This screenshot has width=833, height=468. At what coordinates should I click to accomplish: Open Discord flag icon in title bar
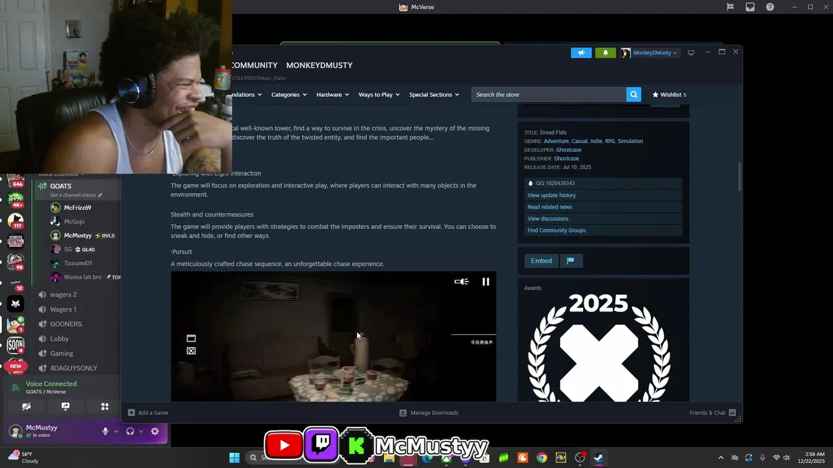pos(730,7)
